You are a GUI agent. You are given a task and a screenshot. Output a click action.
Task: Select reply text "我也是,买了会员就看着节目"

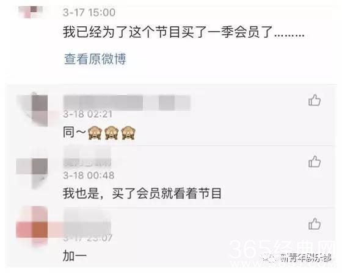tap(142, 193)
